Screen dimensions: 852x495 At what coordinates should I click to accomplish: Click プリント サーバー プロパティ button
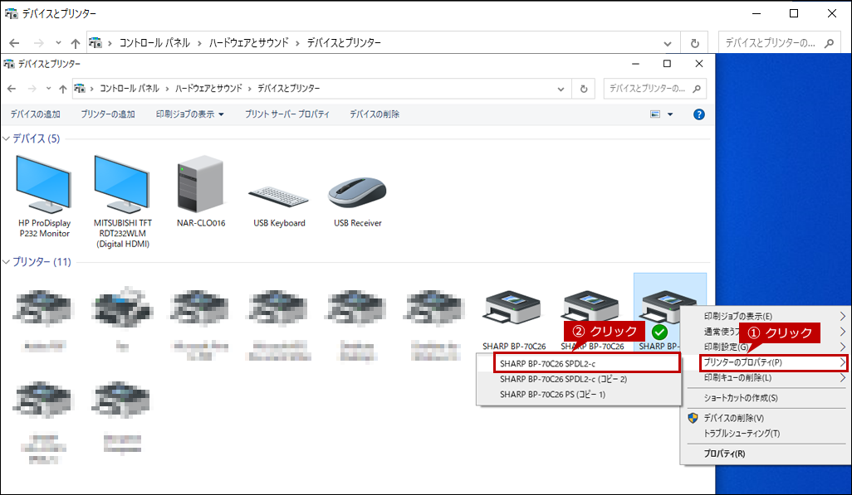pos(286,114)
